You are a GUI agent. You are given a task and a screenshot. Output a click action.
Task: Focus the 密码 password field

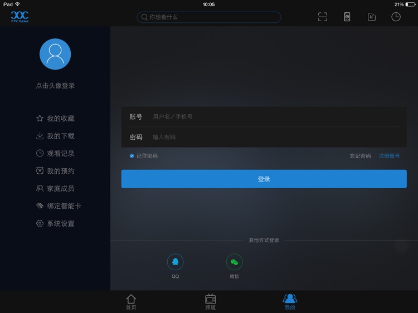264,137
